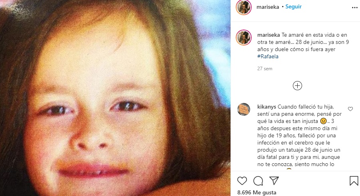Open kikanys profile avatar
The image size is (360, 196).
244,109
